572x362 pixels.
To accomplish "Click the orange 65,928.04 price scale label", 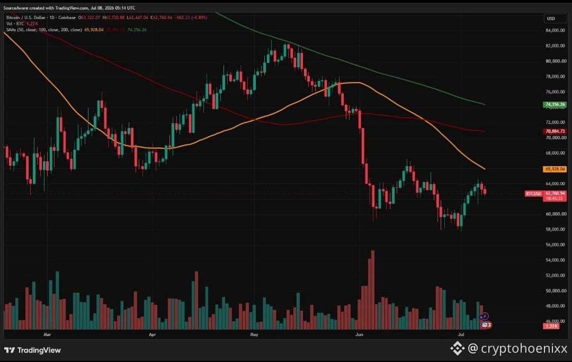I will (x=555, y=169).
